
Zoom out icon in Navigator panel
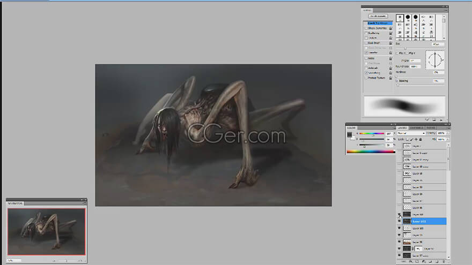pyautogui.click(x=54, y=261)
